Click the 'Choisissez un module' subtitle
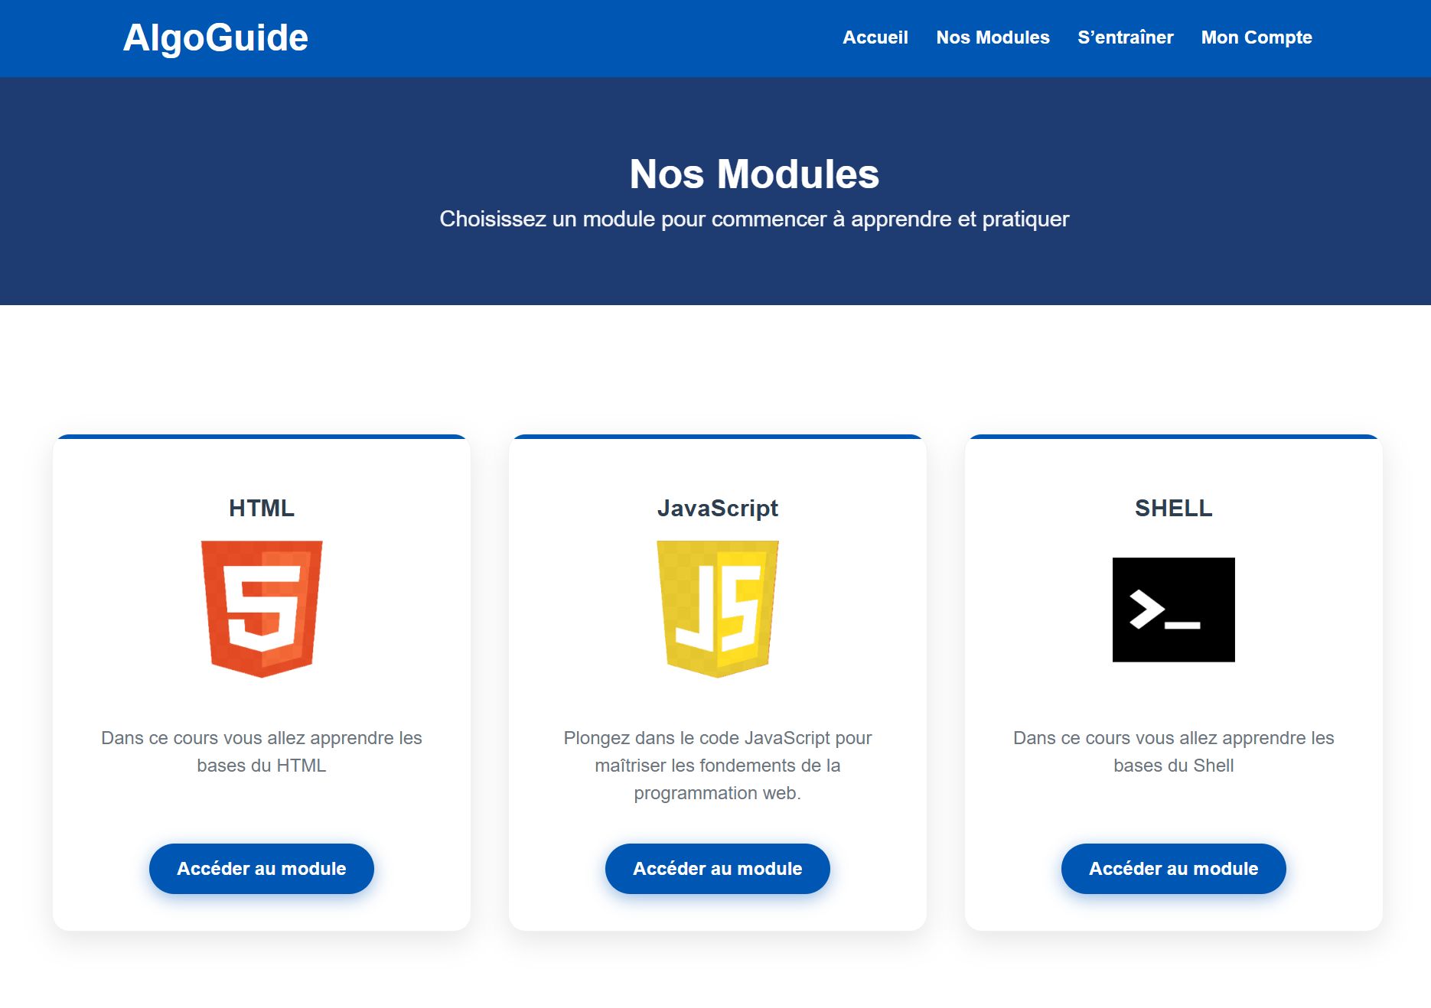The image size is (1431, 1008). click(754, 219)
